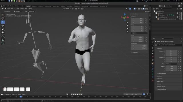Open the viewport Options dropdown
The width and height of the screenshot is (183, 102).
(x=147, y=11)
